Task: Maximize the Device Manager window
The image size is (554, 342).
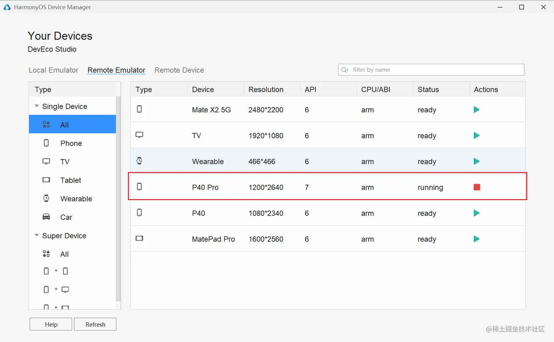Action: pyautogui.click(x=522, y=7)
